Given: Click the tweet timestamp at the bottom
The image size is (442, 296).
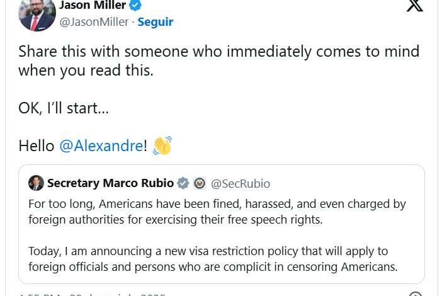Looking at the screenshot, I should pos(92,294).
